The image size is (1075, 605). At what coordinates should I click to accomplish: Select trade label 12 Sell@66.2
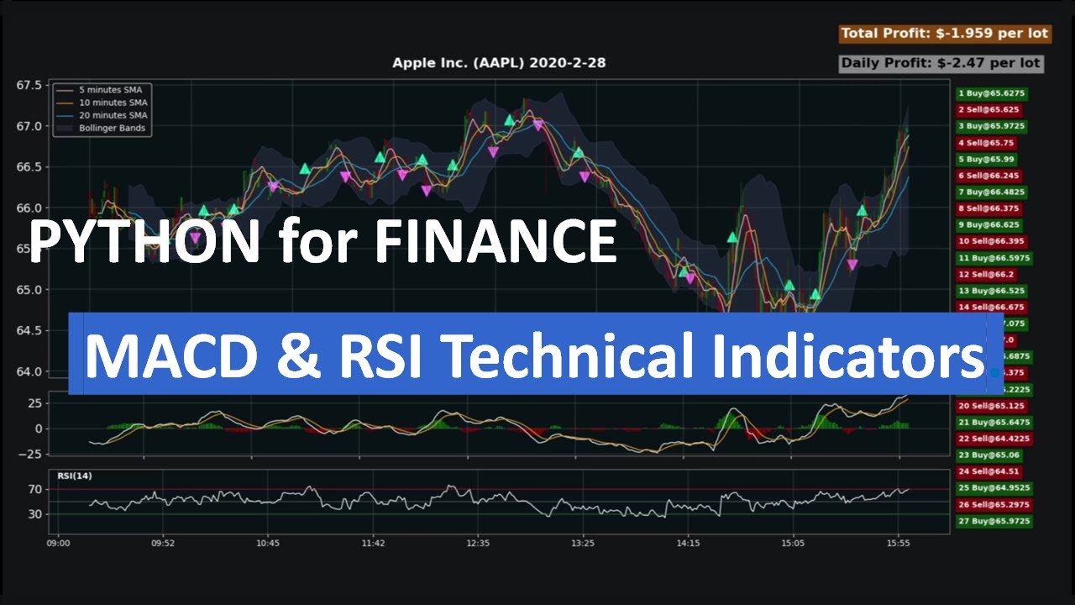tap(987, 274)
